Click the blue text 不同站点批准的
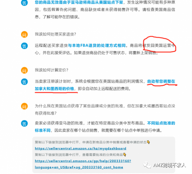192x174 pixels. pyautogui.click(x=161, y=123)
